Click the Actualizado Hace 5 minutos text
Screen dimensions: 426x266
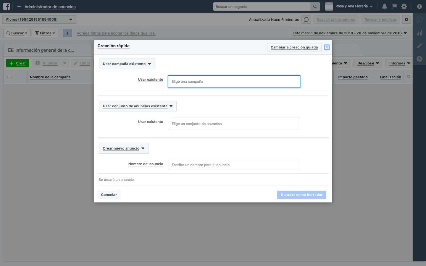point(274,20)
